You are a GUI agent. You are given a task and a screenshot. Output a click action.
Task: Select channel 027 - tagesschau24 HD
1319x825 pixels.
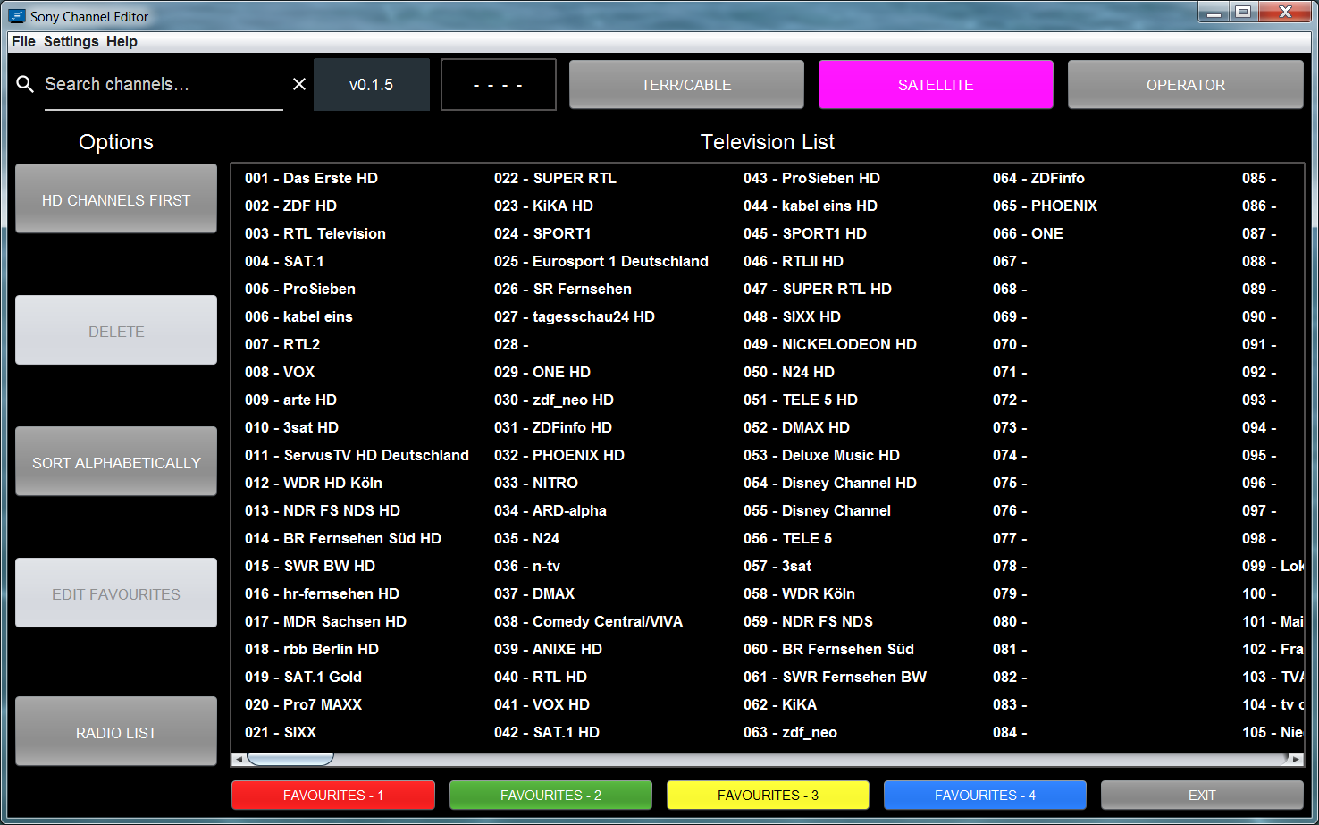coord(575,316)
